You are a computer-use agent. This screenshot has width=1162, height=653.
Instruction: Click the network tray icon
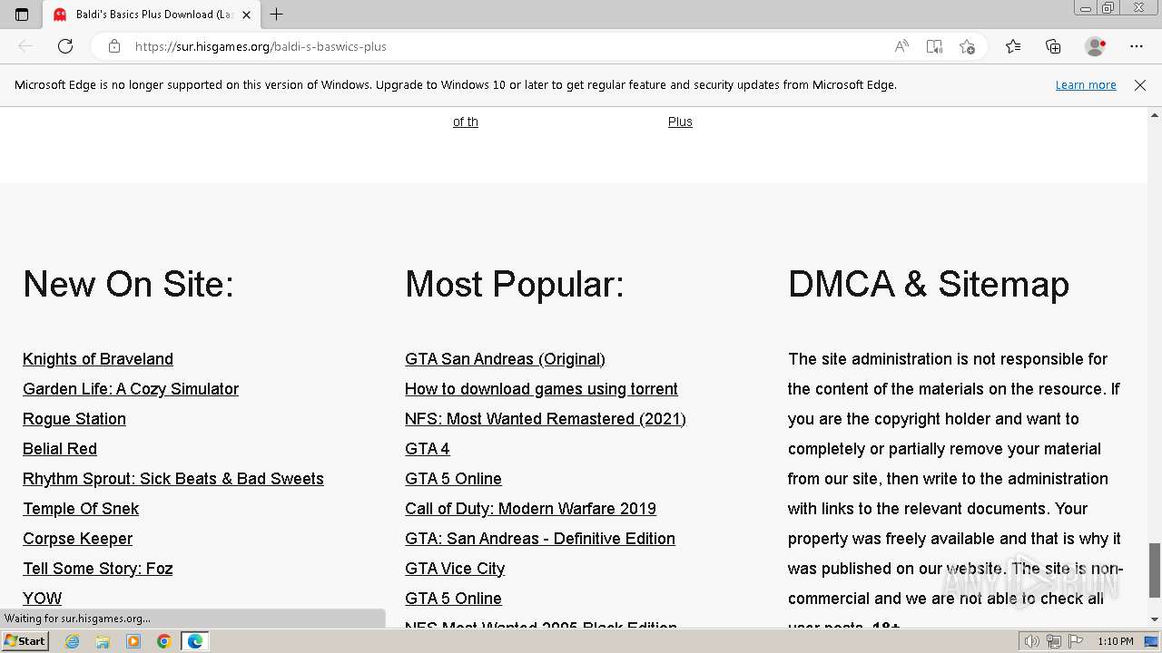click(1053, 641)
